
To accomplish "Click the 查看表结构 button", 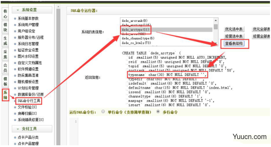I will pos(234,43).
